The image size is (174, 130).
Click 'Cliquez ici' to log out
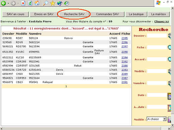point(162,21)
